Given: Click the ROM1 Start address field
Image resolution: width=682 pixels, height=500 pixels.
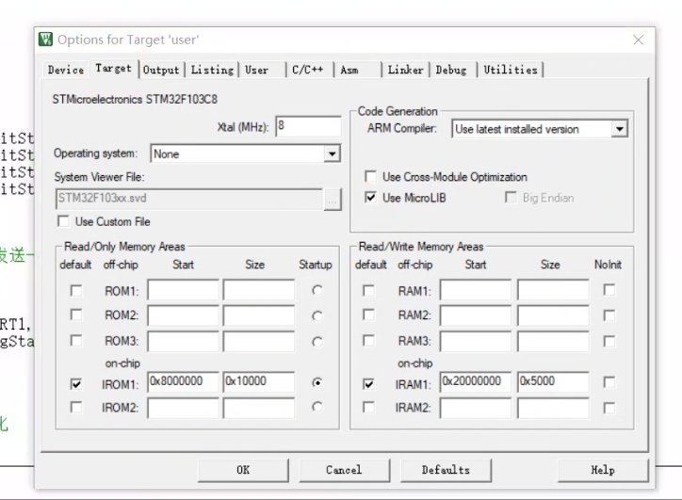Looking at the screenshot, I should tap(183, 290).
